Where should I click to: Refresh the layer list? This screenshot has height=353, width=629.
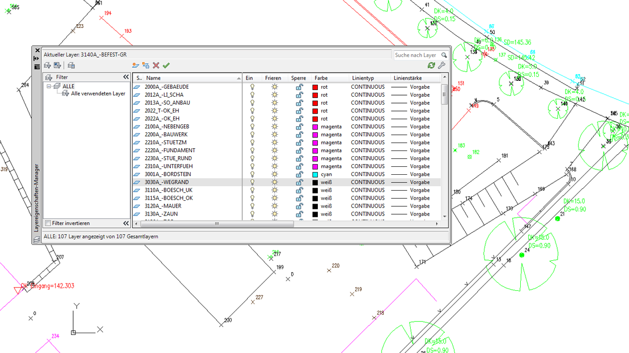[431, 65]
